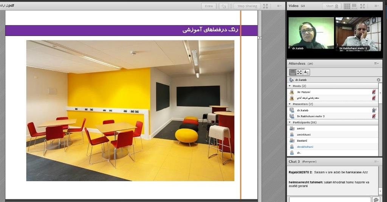
Task: Start webcam in the Video pod
Action: point(332,6)
